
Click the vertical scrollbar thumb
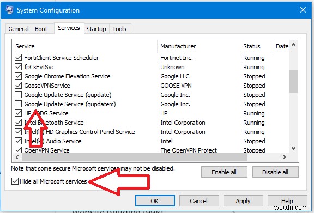(294, 81)
